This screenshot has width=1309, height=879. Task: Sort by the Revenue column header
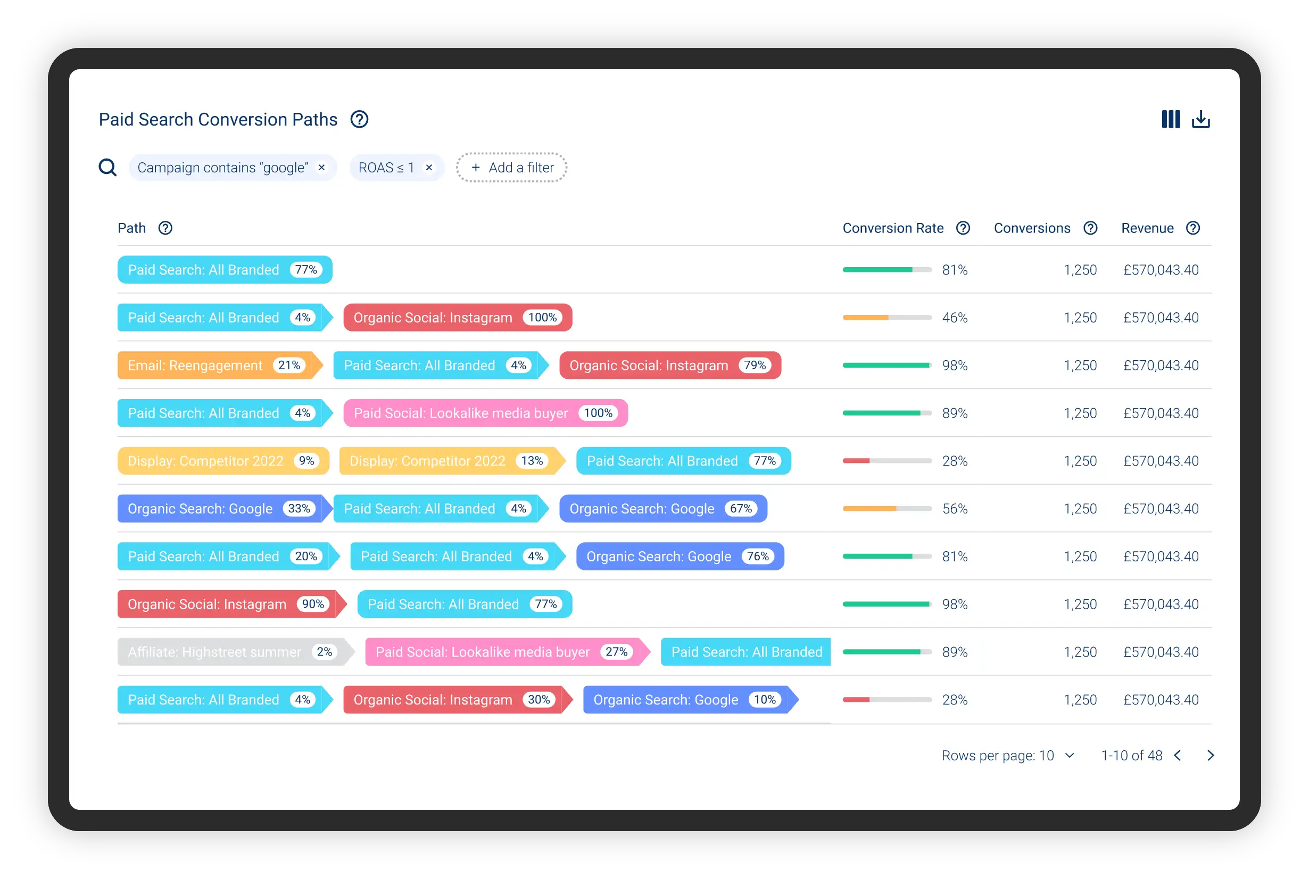1147,228
